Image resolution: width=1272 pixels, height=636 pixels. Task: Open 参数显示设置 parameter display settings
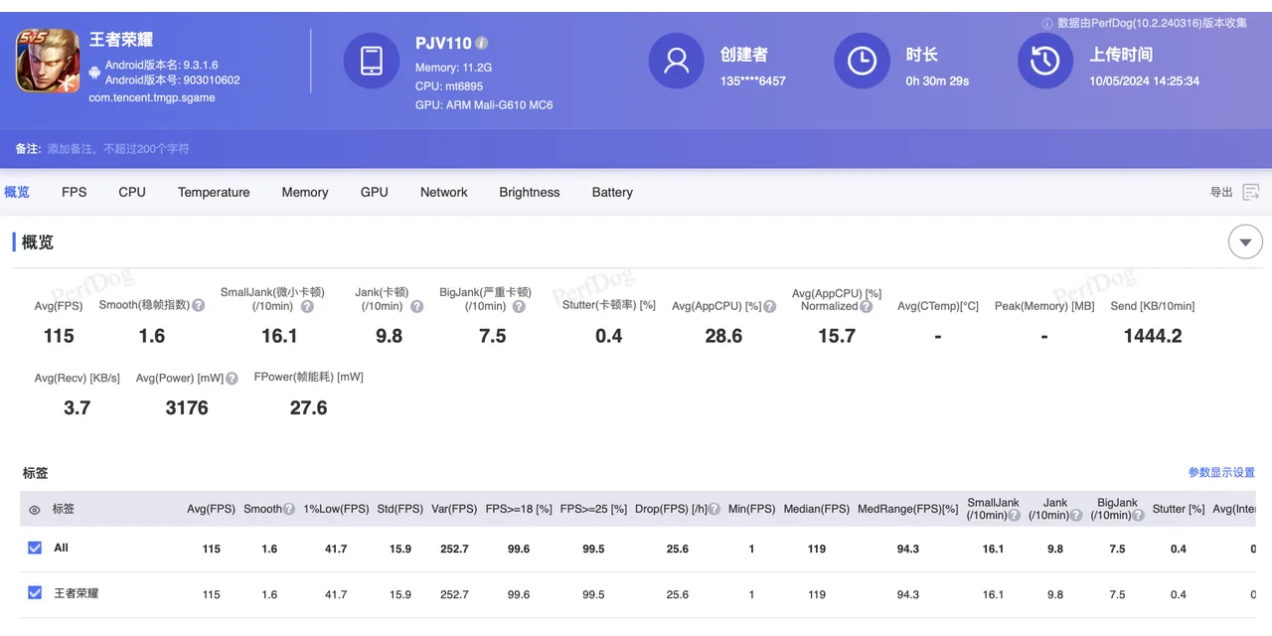coord(1221,473)
